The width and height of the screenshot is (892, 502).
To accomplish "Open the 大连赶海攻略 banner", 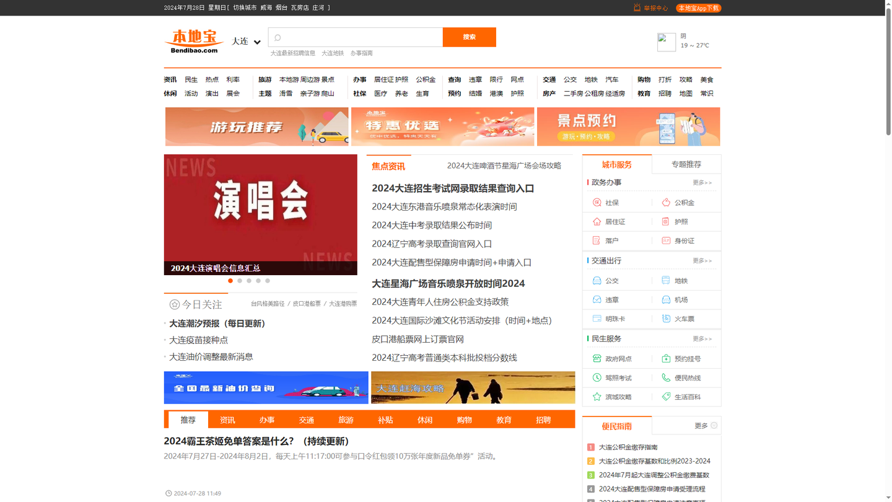I will point(473,387).
